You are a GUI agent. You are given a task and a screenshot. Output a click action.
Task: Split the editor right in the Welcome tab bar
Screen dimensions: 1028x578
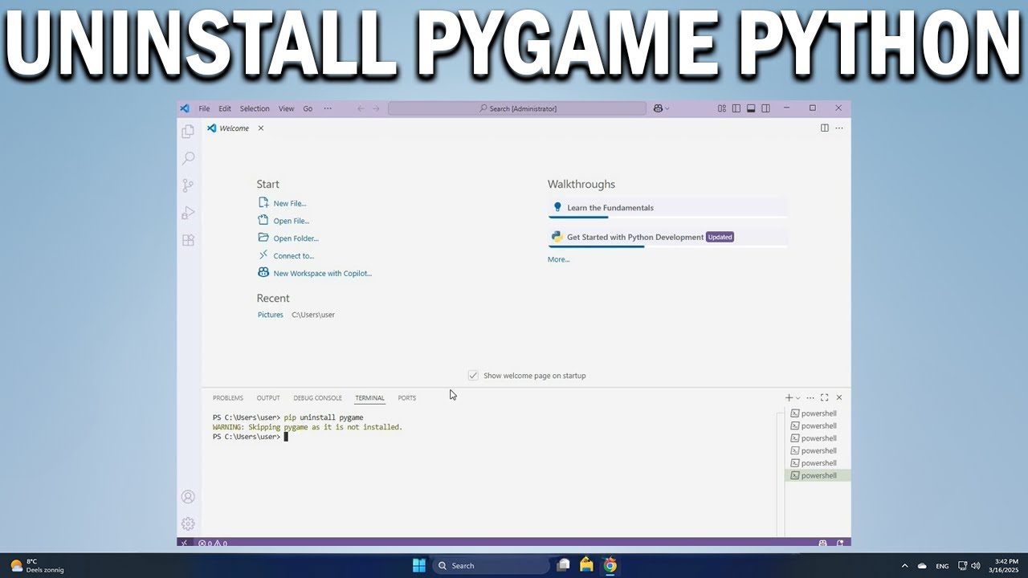(x=824, y=128)
